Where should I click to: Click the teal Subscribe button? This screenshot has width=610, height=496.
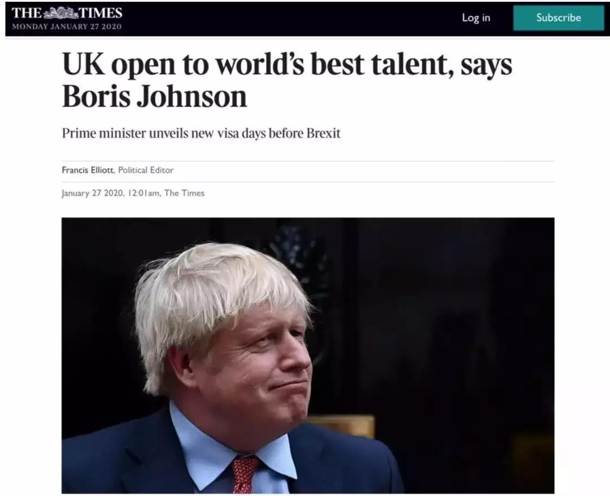click(x=559, y=18)
